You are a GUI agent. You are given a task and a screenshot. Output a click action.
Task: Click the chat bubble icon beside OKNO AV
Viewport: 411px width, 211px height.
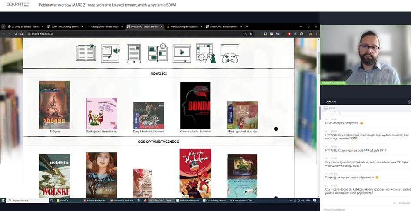[x=409, y=102]
